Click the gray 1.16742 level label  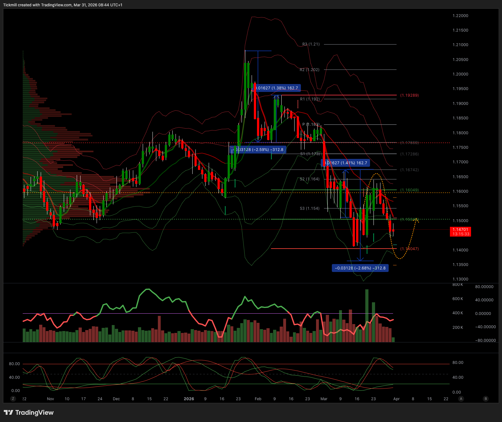[409, 170]
